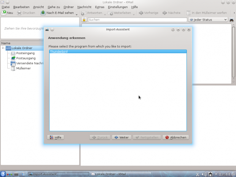Click the binoculars search icon
Image resolution: width=236 pixels, height=177 pixels.
[232, 20]
